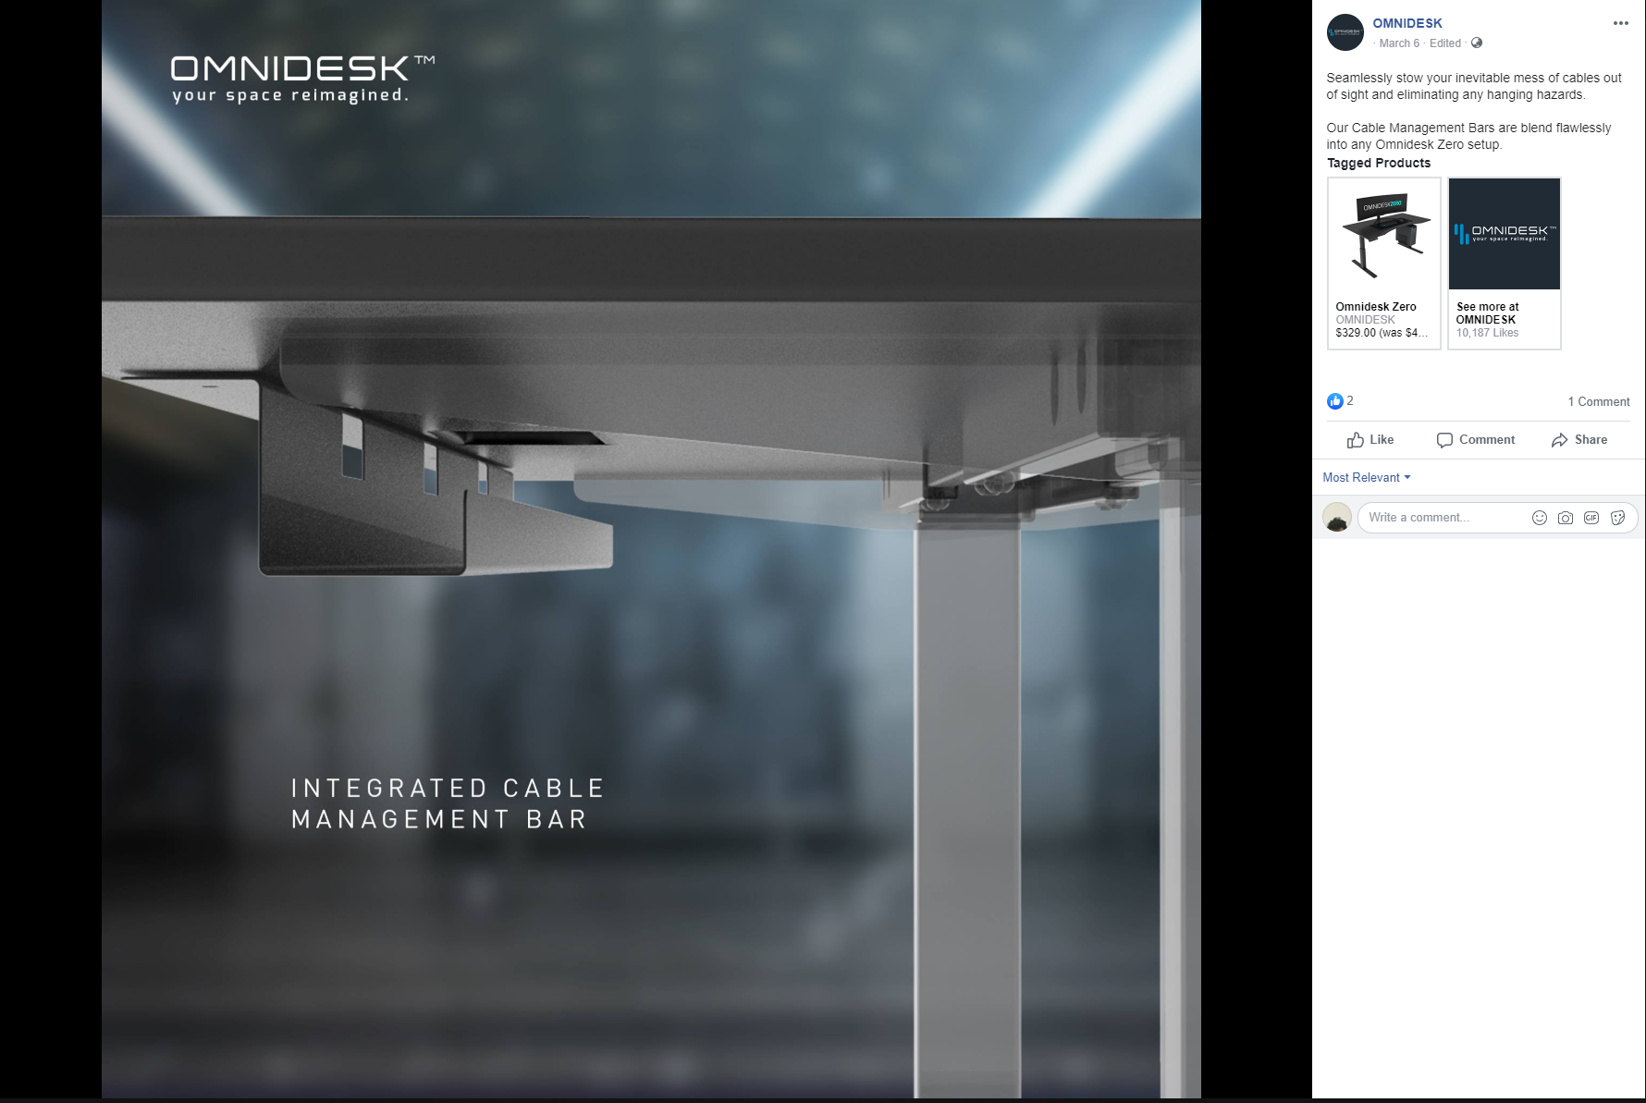Click the Tagged Products heading
Screen dimensions: 1646x1103
1379,163
